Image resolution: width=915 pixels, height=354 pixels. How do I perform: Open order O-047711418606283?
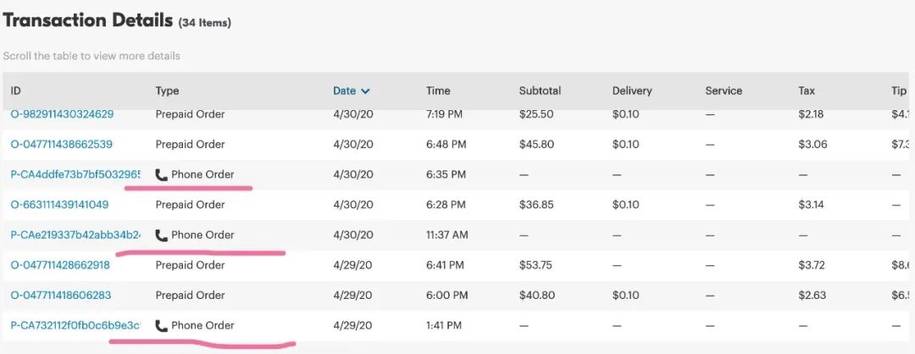pyautogui.click(x=61, y=295)
